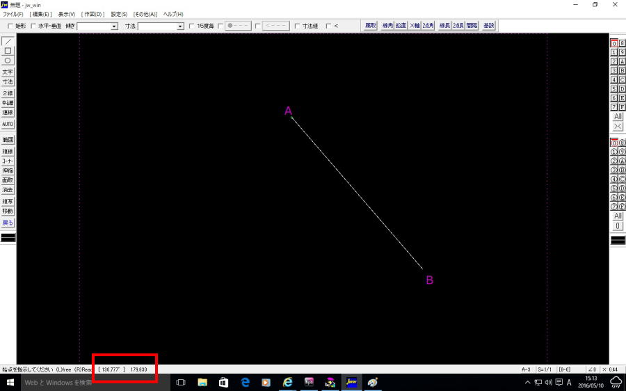Open line attribute swatch in right toolbar
The height and width of the screenshot is (391, 626).
(x=618, y=240)
